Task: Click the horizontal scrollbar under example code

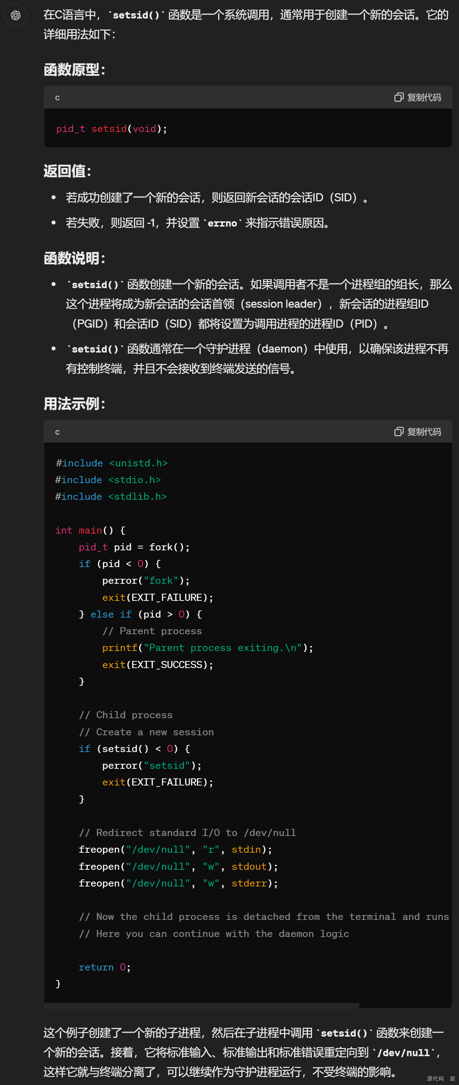Action: [x=202, y=1005]
